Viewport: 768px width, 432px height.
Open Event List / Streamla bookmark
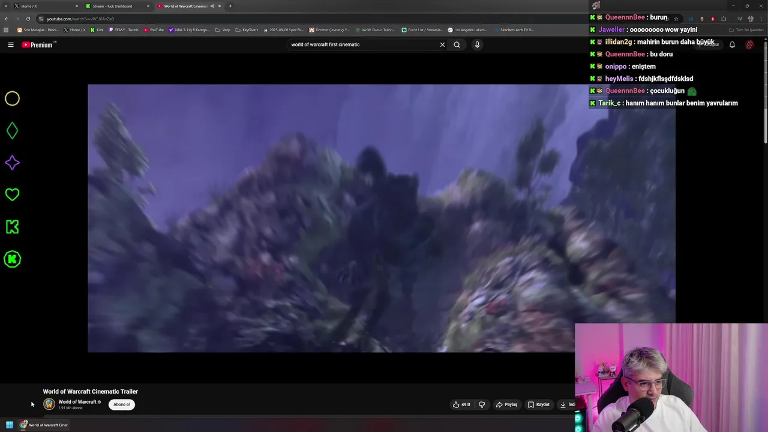pos(422,29)
